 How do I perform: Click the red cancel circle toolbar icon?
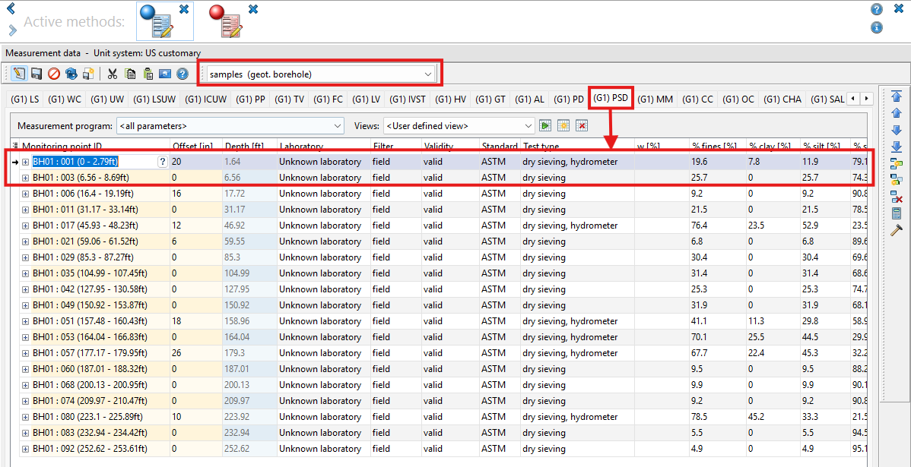point(54,74)
